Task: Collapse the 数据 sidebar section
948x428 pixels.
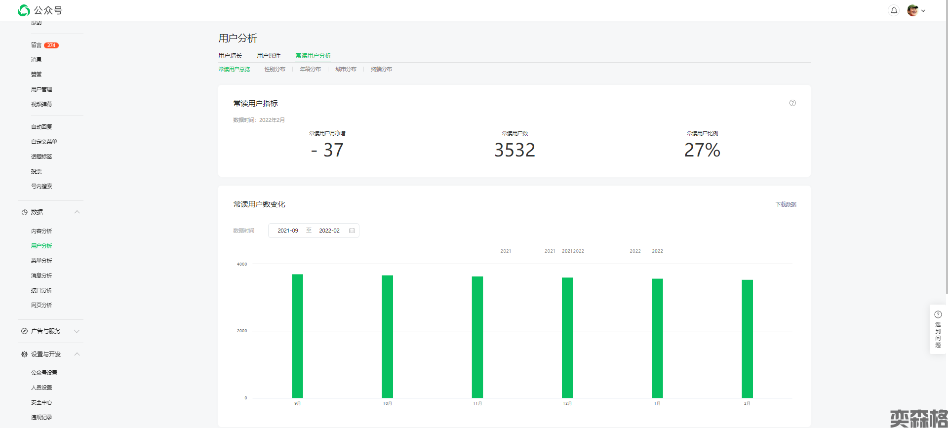Action: click(77, 212)
